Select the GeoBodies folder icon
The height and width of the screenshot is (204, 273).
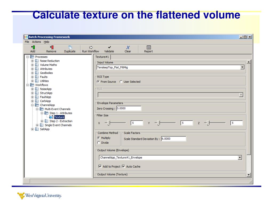tap(37, 73)
